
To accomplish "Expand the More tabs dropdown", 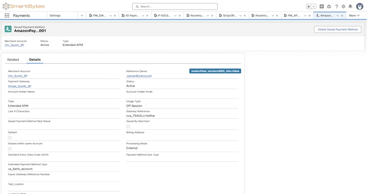I will [354, 15].
